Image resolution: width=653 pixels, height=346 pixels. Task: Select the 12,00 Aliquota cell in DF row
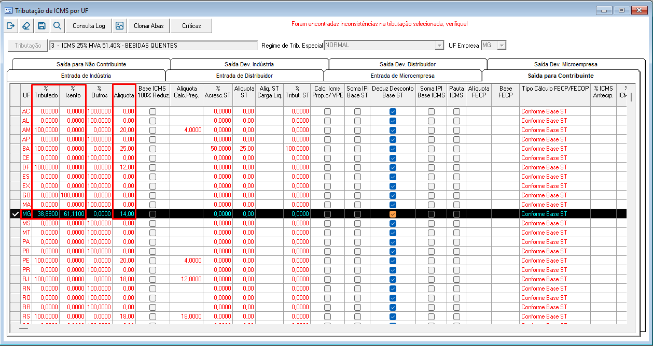point(124,167)
